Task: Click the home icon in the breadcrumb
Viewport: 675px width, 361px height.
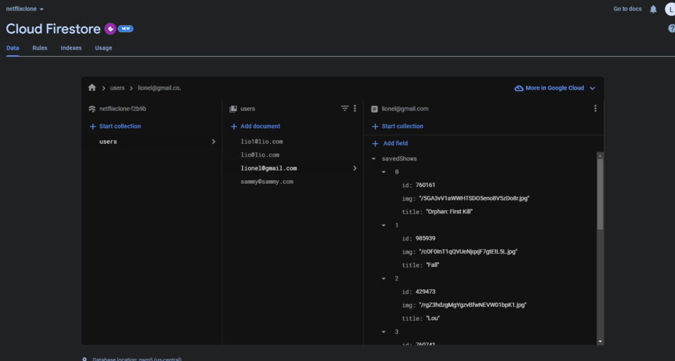Action: pos(92,88)
